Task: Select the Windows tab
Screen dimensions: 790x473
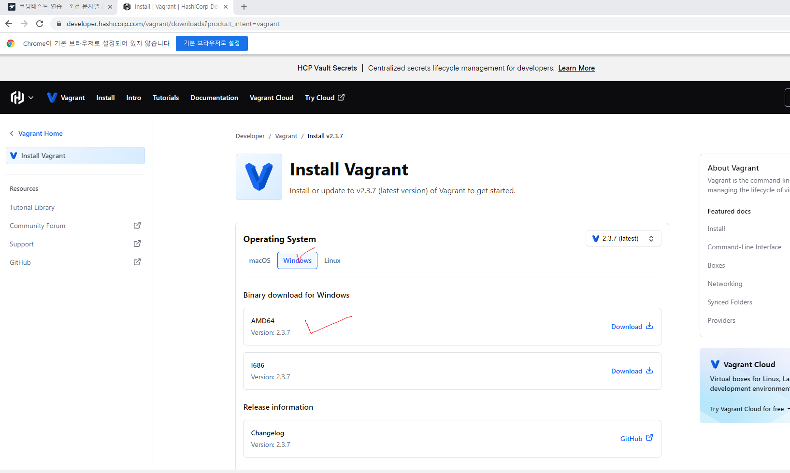Action: (297, 260)
